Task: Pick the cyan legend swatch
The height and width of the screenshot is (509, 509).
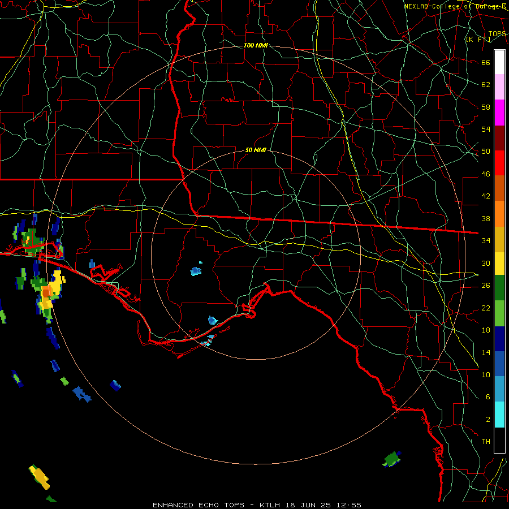Action: [x=499, y=414]
